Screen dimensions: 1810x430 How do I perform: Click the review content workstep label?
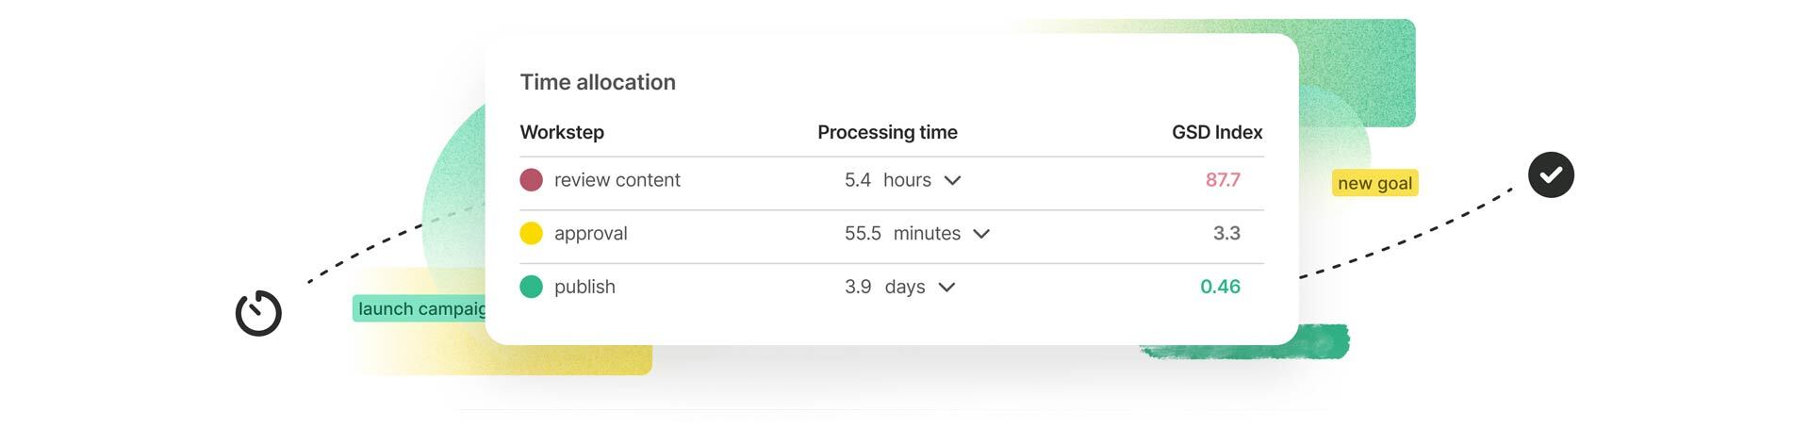(617, 180)
